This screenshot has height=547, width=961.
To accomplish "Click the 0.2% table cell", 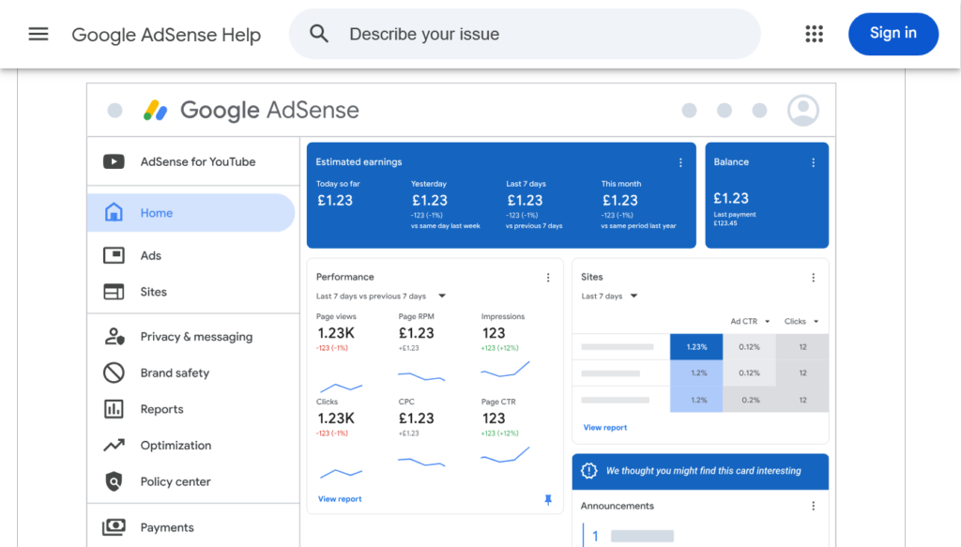I will click(750, 400).
